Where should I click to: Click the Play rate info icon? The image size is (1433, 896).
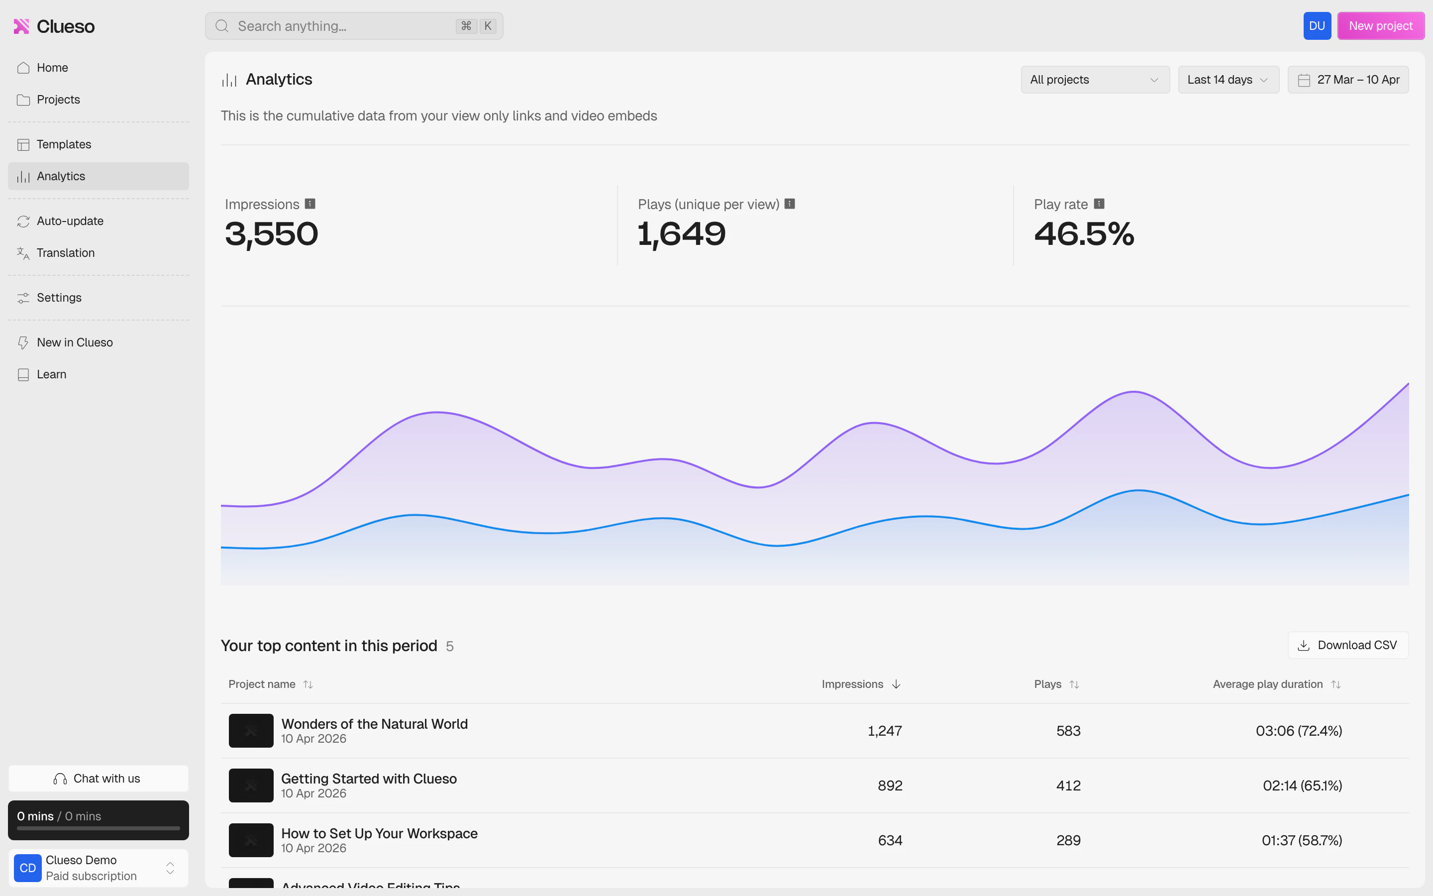click(x=1099, y=204)
